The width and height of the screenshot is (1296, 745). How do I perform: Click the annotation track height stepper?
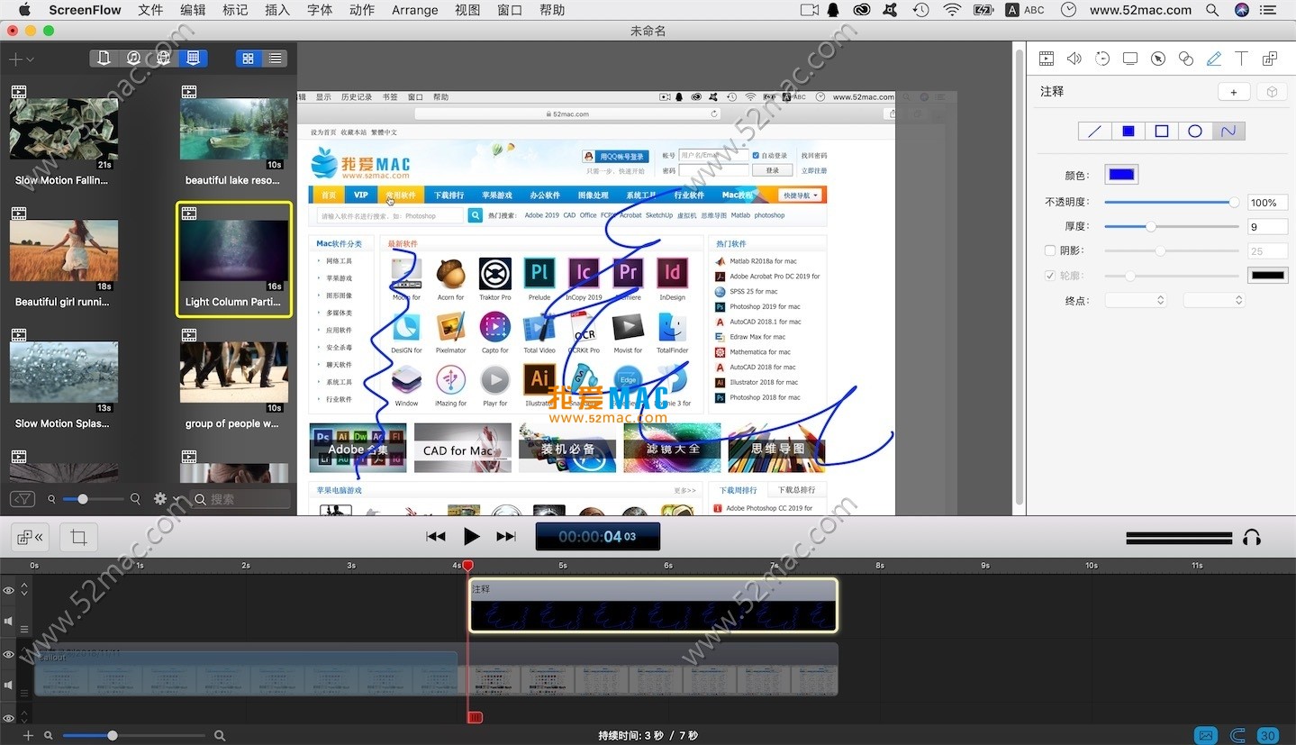pos(24,589)
